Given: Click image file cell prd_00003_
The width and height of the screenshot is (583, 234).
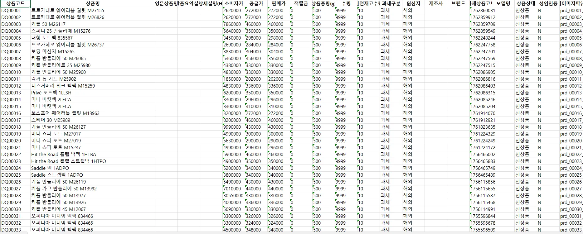Looking at the screenshot, I should point(571,24).
